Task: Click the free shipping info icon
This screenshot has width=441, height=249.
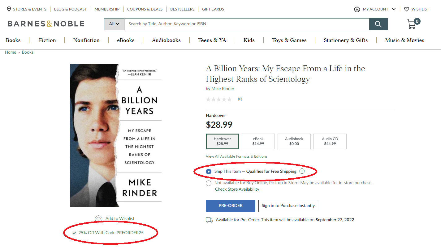Action: tap(302, 171)
